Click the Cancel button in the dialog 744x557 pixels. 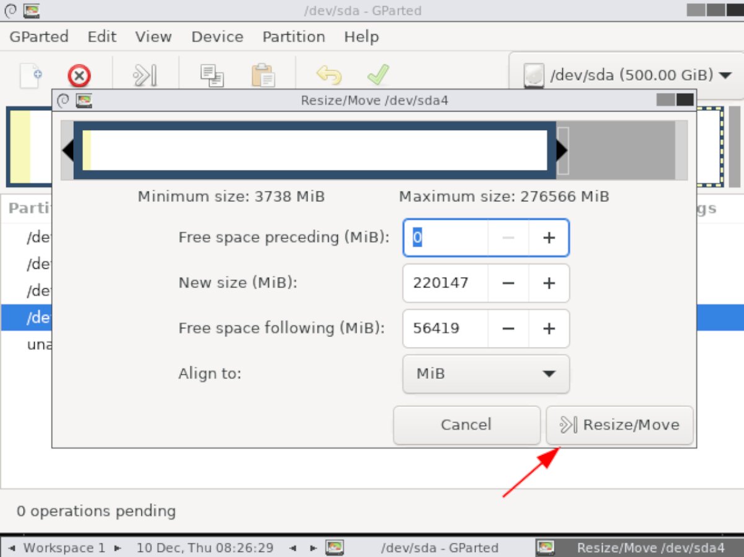[x=466, y=425]
